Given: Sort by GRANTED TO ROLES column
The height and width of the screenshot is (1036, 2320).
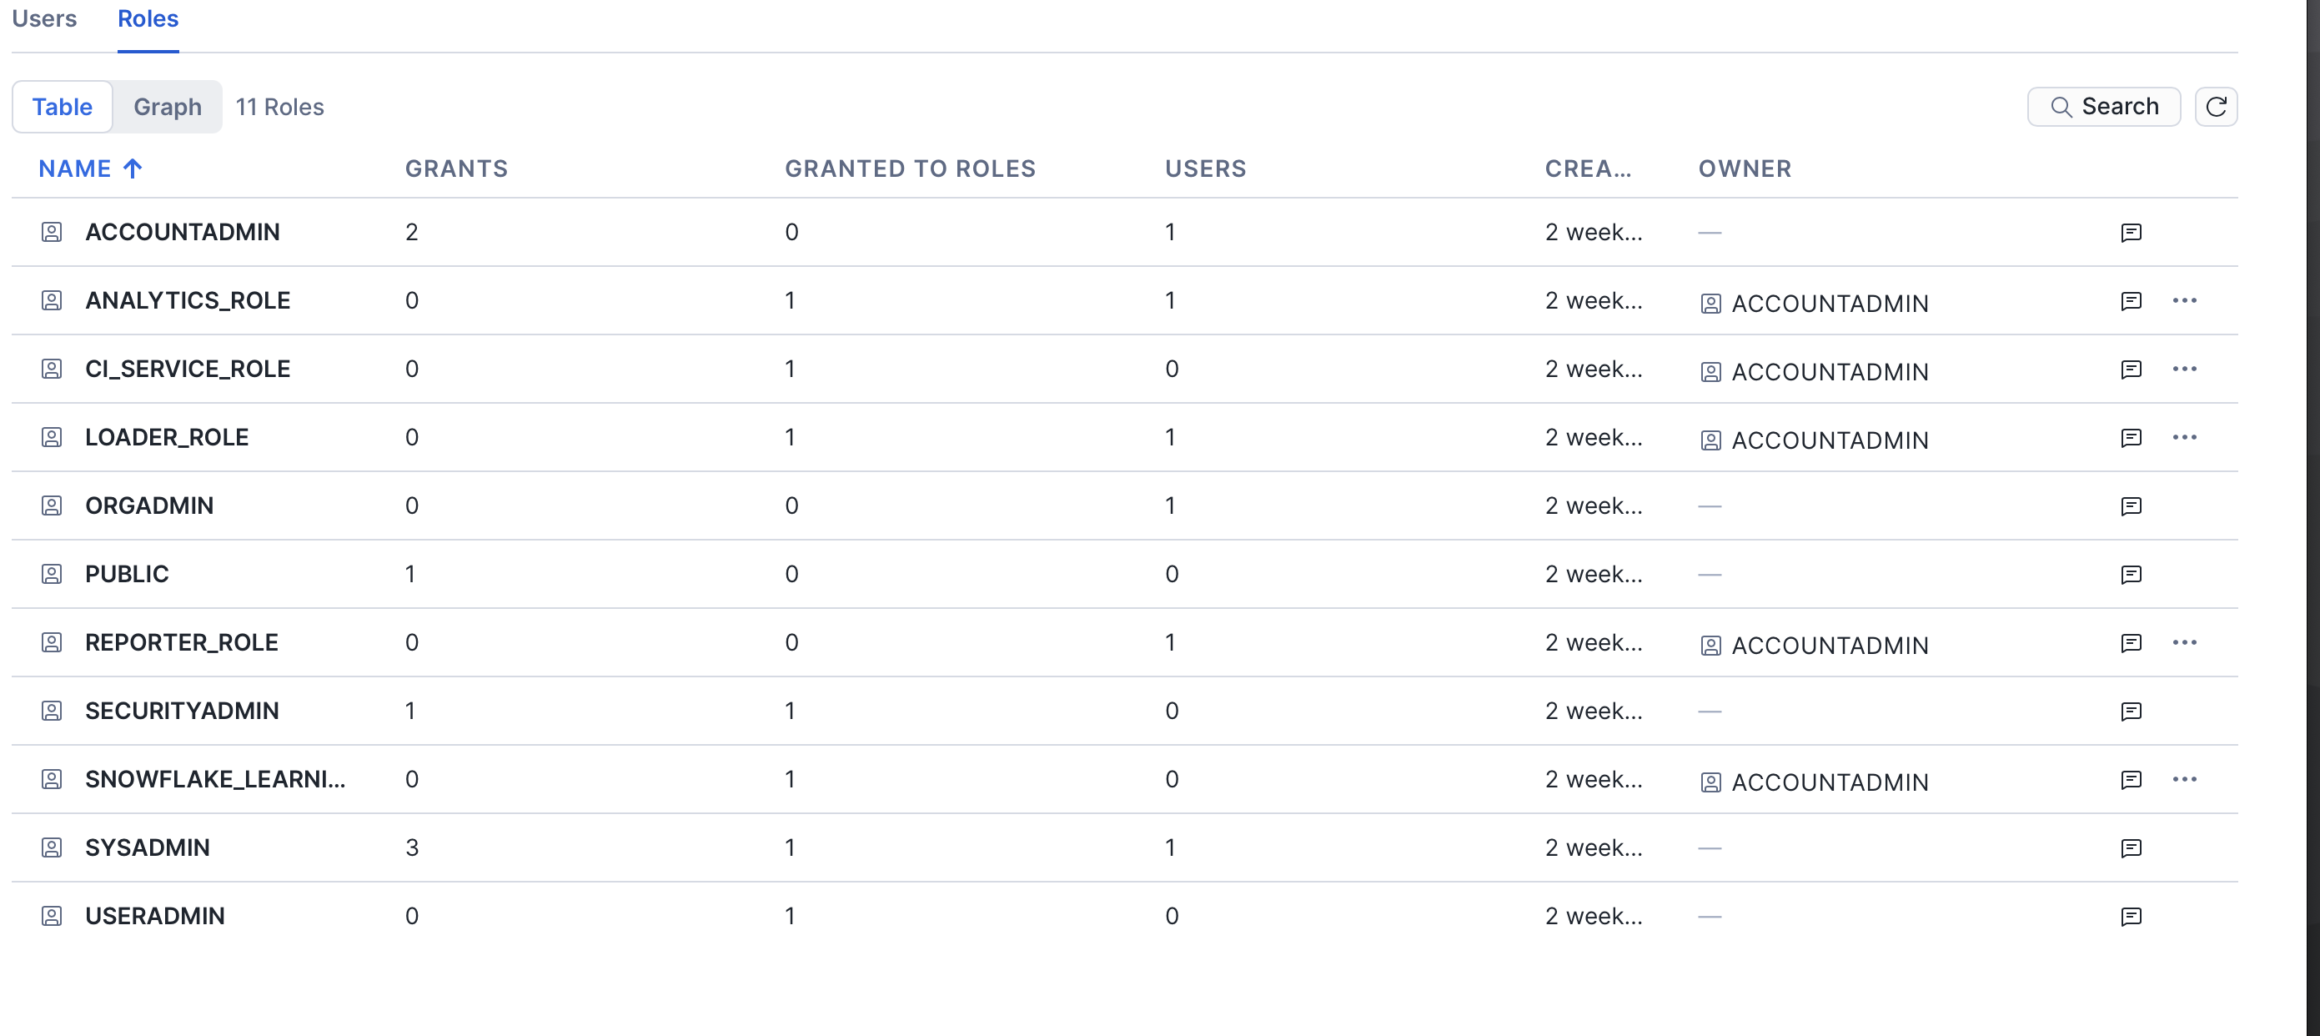Looking at the screenshot, I should pyautogui.click(x=910, y=168).
